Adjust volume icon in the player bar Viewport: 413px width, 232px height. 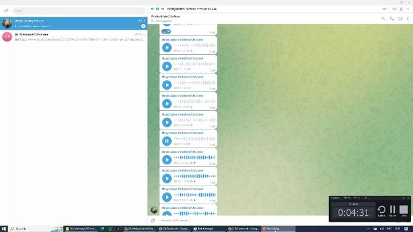point(394,9)
